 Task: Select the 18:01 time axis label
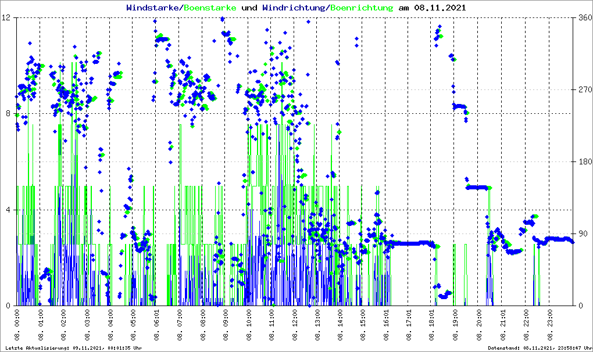pyautogui.click(x=433, y=325)
